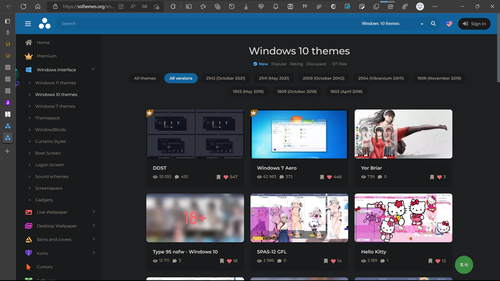Open Windows 11 themes sidebar link
The image size is (500, 281).
55,83
